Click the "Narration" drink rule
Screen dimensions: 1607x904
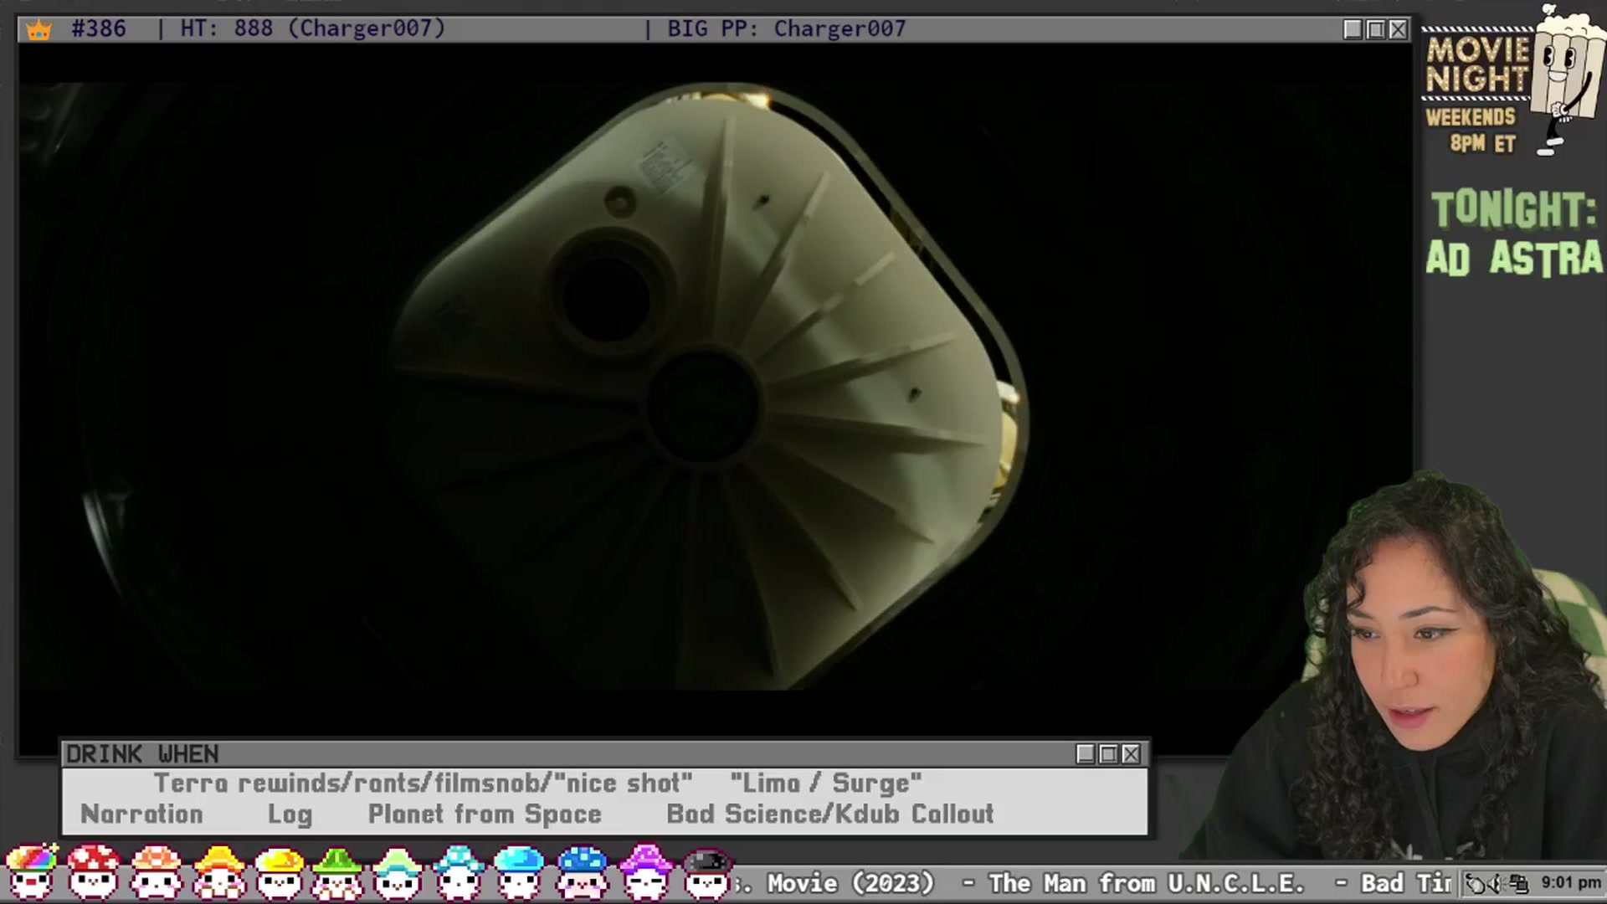coord(141,814)
